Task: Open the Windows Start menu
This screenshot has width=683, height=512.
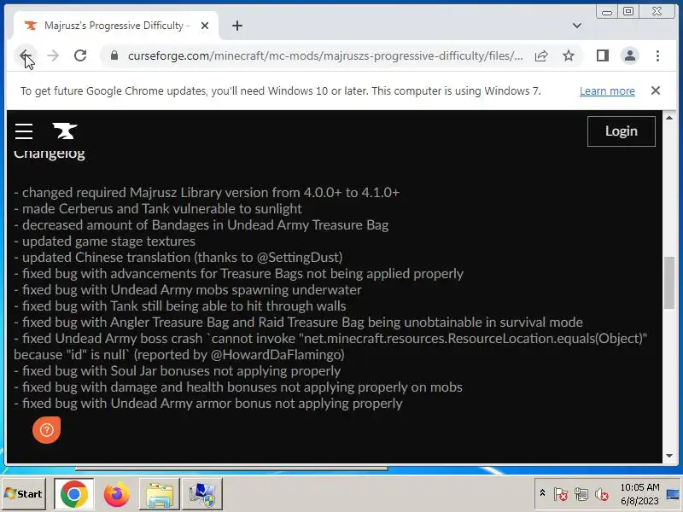Action: click(x=24, y=494)
